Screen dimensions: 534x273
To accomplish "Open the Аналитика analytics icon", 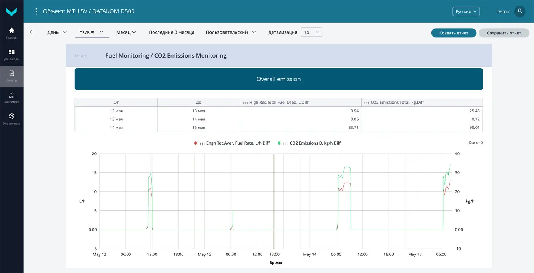I will (12, 97).
